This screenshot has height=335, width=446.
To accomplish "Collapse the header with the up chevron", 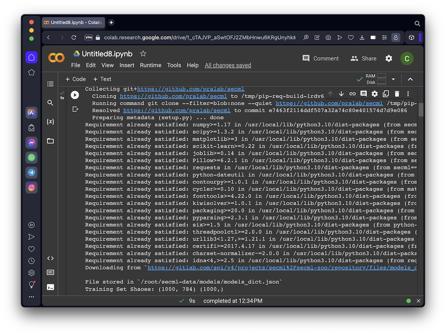I will coord(410,79).
